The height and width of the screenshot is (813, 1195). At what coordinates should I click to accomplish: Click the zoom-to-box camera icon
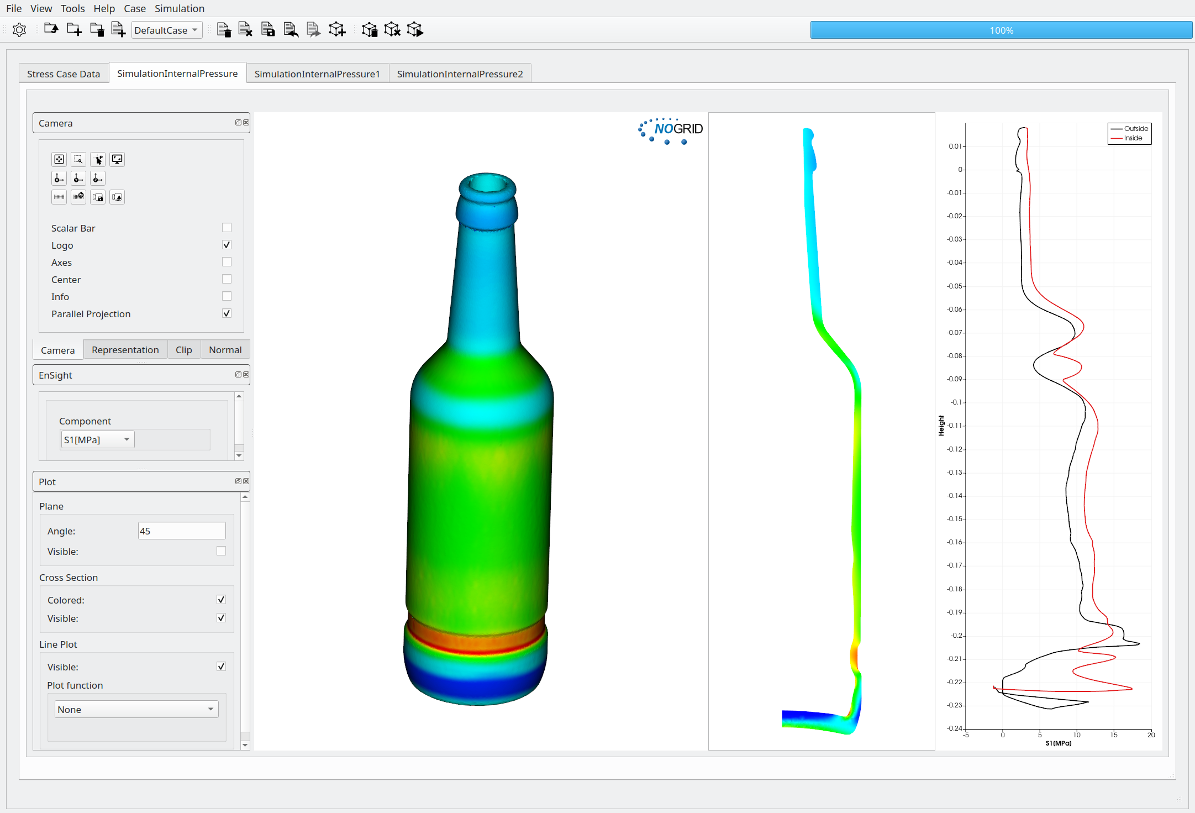78,160
